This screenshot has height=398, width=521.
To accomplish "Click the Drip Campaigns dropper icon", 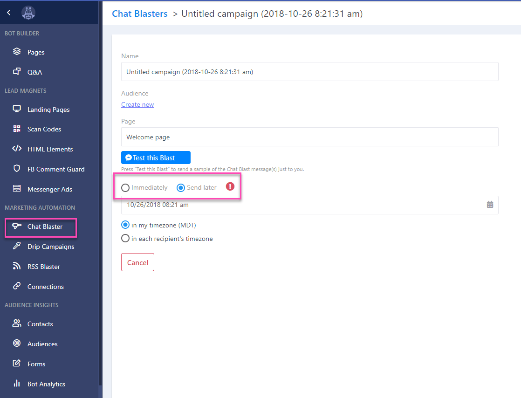I will (17, 246).
